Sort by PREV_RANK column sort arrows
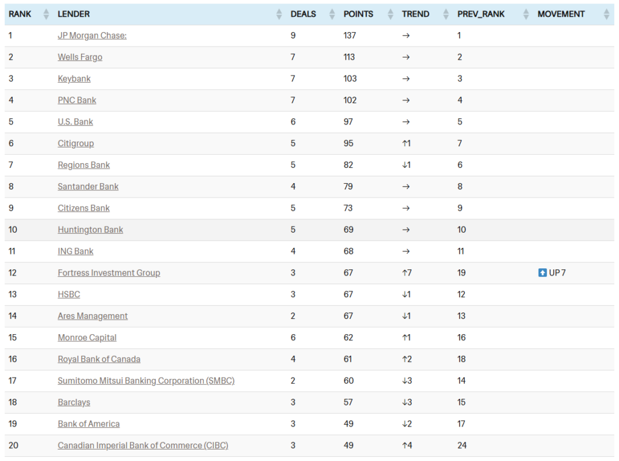This screenshot has height=461, width=619. [x=525, y=14]
